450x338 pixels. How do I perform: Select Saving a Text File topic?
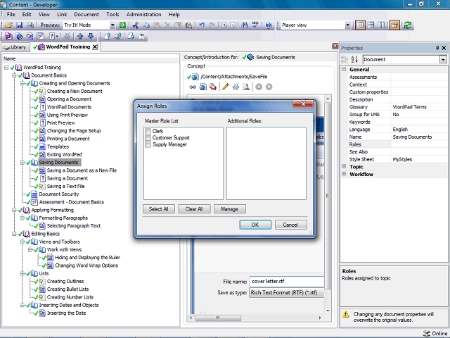click(65, 186)
